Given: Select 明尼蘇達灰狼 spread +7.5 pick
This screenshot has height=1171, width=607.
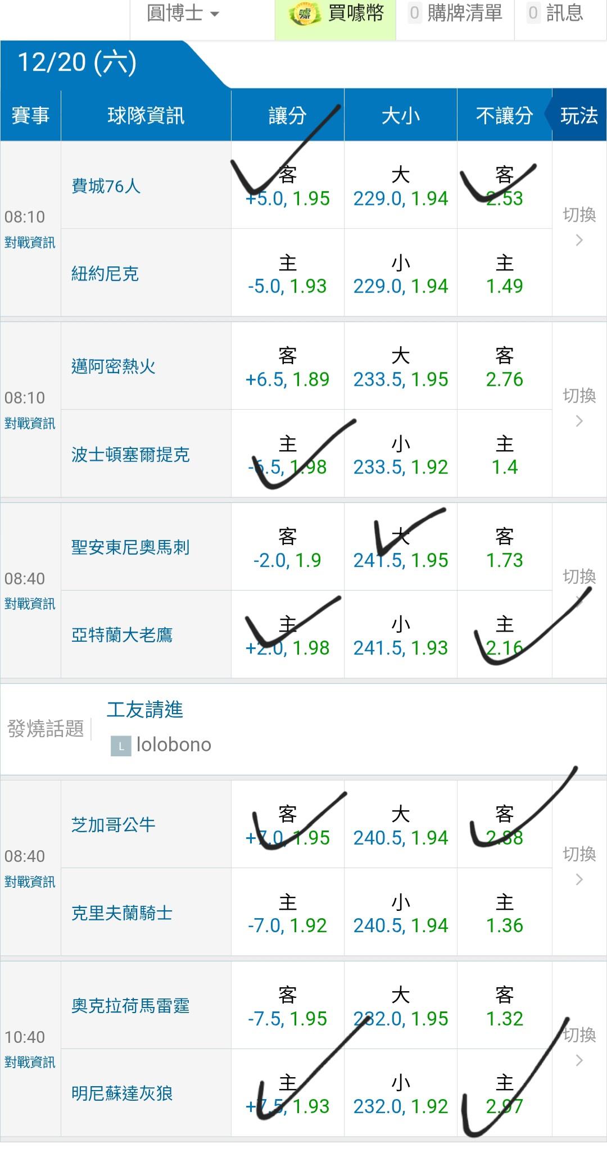Looking at the screenshot, I should click(287, 1094).
